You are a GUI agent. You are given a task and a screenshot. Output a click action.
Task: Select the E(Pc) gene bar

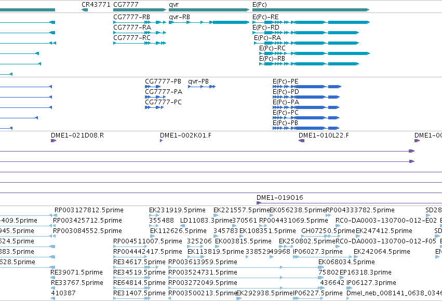(x=311, y=10)
